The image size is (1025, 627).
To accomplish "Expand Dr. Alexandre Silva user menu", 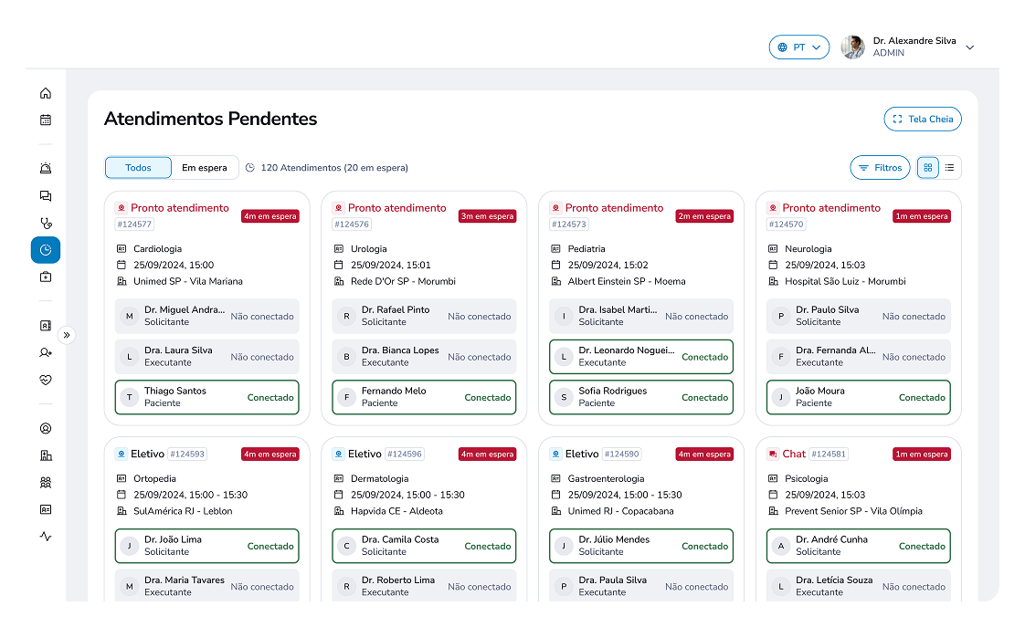I will click(969, 47).
